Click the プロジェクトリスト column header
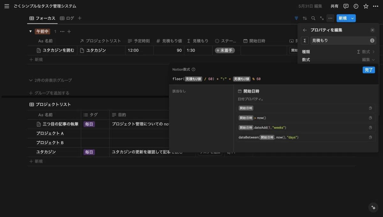Viewport: 383px width, 217px height. [x=100, y=41]
